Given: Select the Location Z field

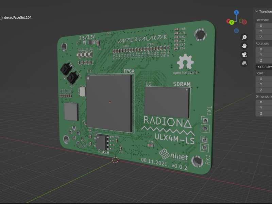Looking at the screenshot, I should pyautogui.click(x=264, y=37).
